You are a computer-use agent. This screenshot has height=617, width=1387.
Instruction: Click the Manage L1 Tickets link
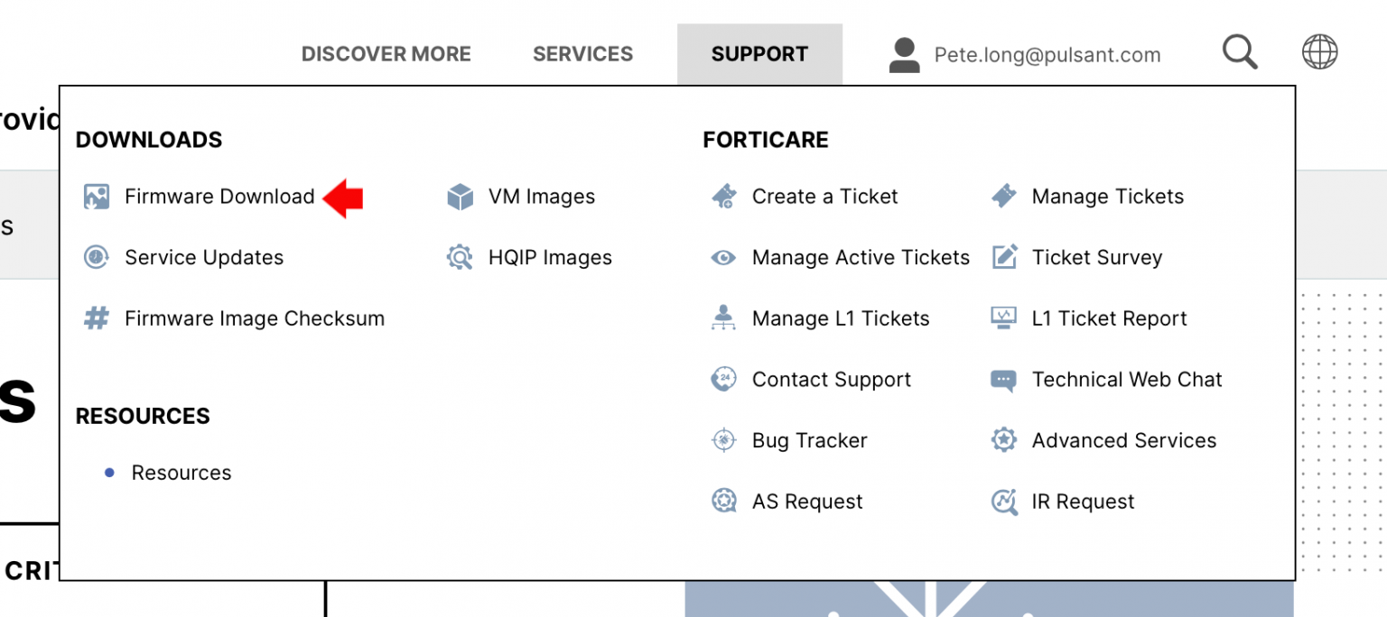(840, 318)
